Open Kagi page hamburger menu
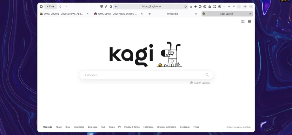The width and height of the screenshot is (292, 135). 249,22
